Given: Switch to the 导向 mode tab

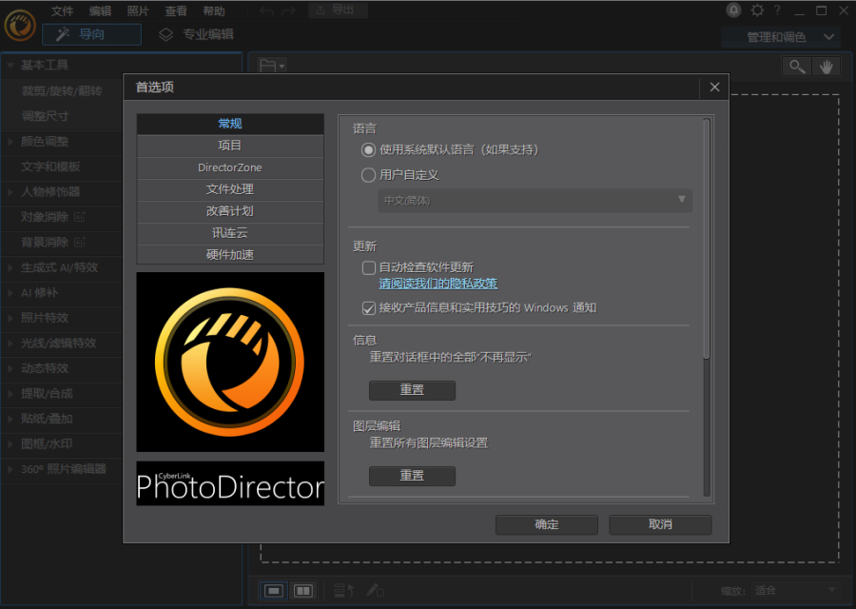Looking at the screenshot, I should tap(91, 34).
